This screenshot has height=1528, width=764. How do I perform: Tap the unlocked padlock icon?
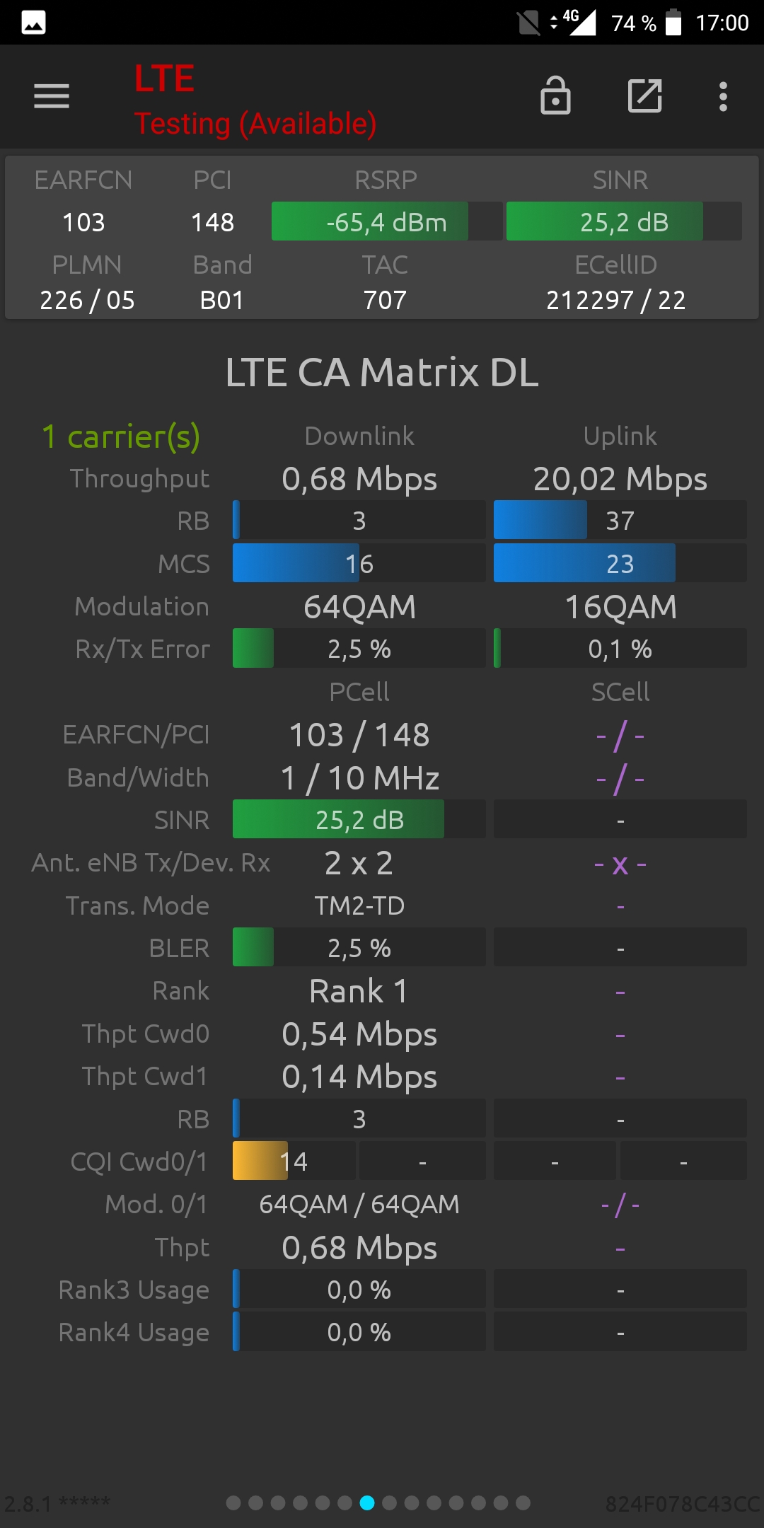(555, 95)
